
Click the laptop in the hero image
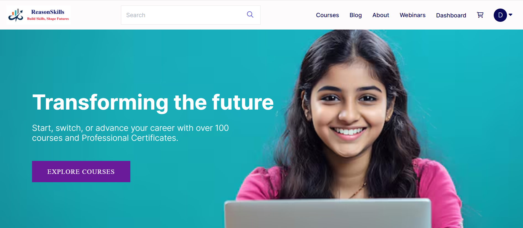click(x=328, y=213)
